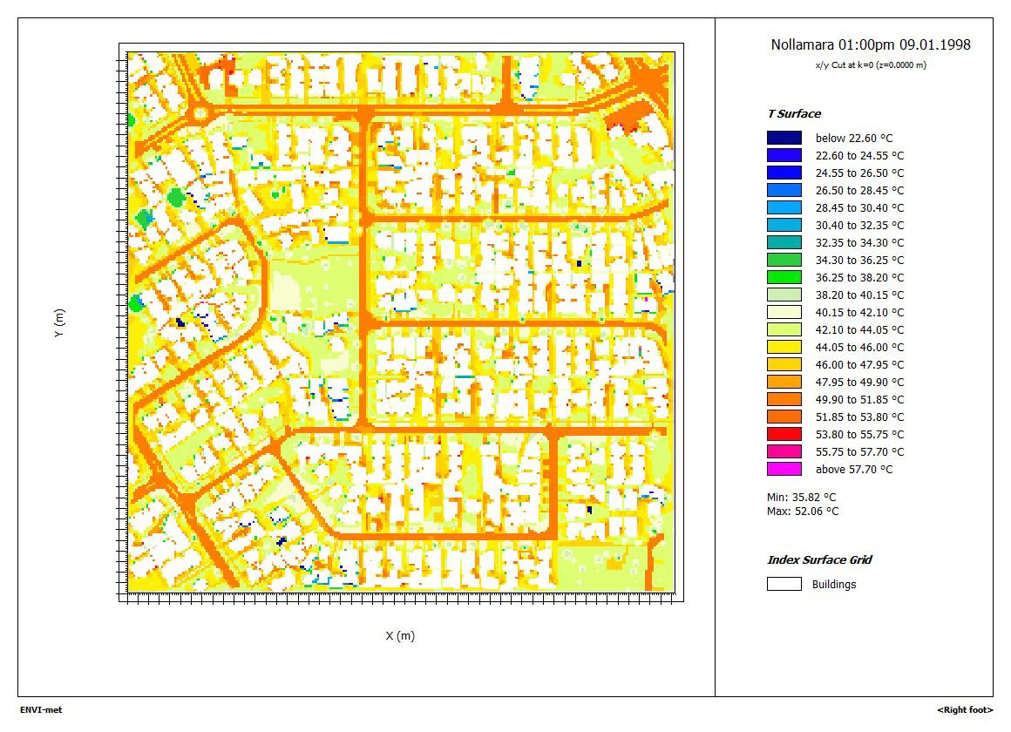This screenshot has height=732, width=1011.
Task: Click the '40.15 to 42.10 °C' legend text
Action: pyautogui.click(x=859, y=312)
